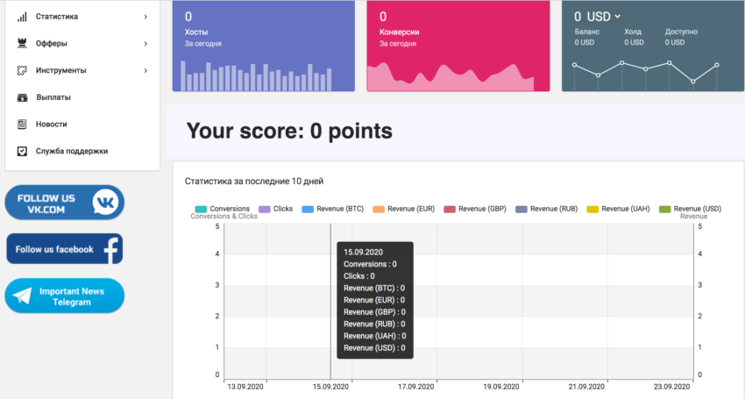Viewport: 745px width, 399px height.
Task: Click the bar-chart icon next to Статистика
Action: coord(22,17)
